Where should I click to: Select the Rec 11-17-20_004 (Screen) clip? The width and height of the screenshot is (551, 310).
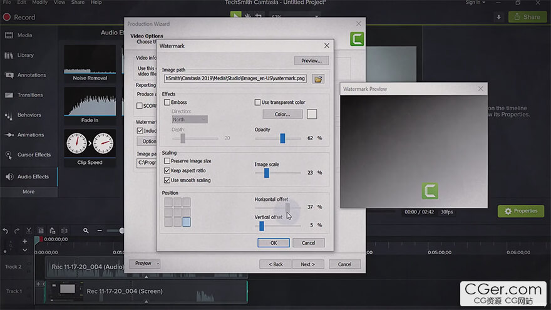pyautogui.click(x=146, y=291)
